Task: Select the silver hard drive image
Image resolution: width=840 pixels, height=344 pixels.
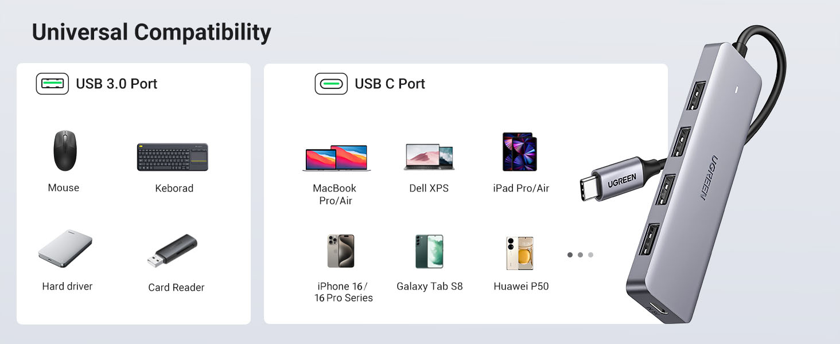Action: [x=66, y=248]
